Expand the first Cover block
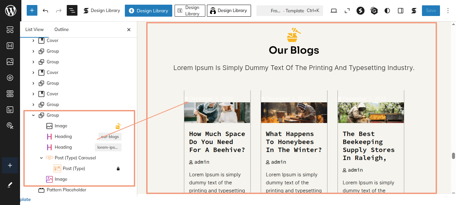Screen dimensions: 456x205 pos(33,41)
